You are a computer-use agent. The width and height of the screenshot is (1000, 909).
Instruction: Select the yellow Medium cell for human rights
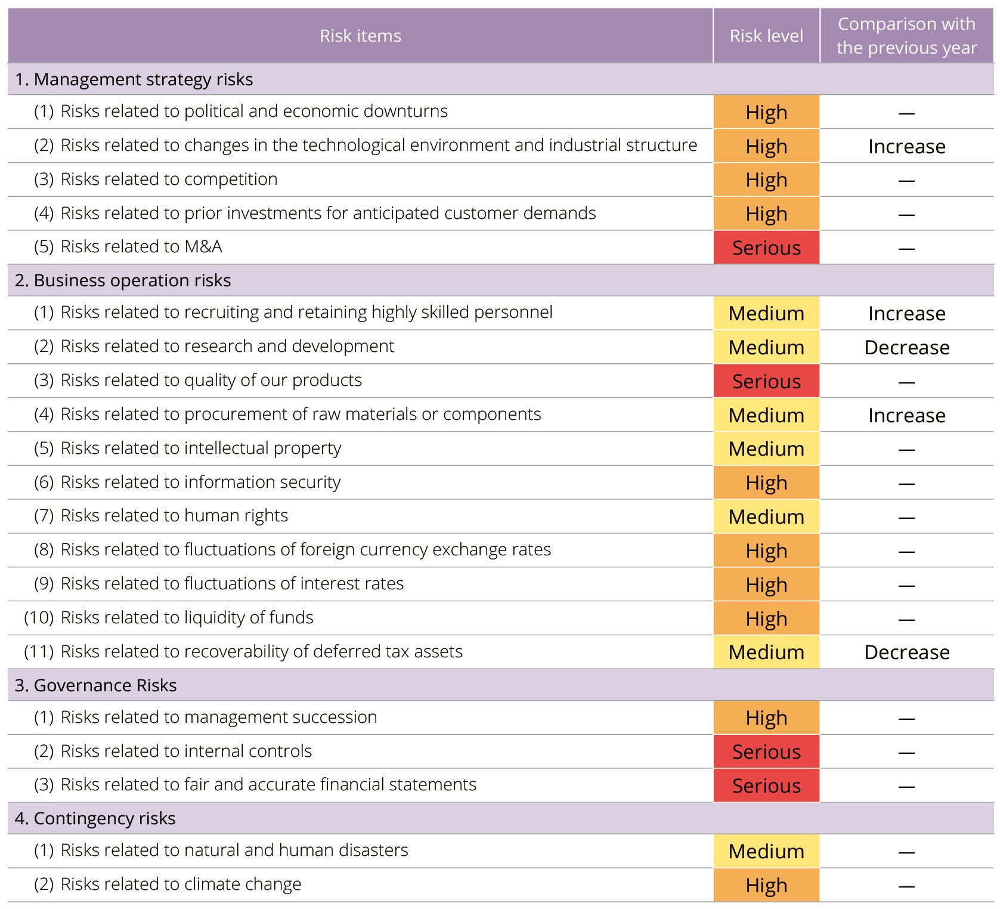766,517
